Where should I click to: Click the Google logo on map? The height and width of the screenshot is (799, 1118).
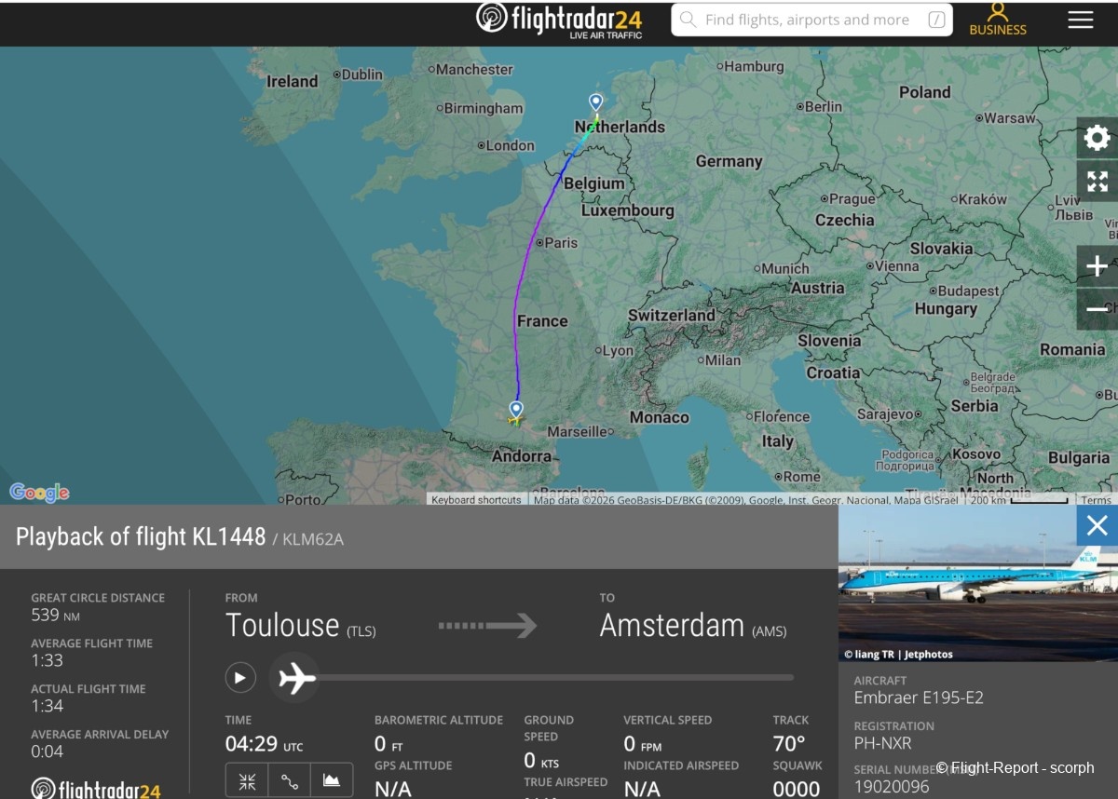(39, 493)
